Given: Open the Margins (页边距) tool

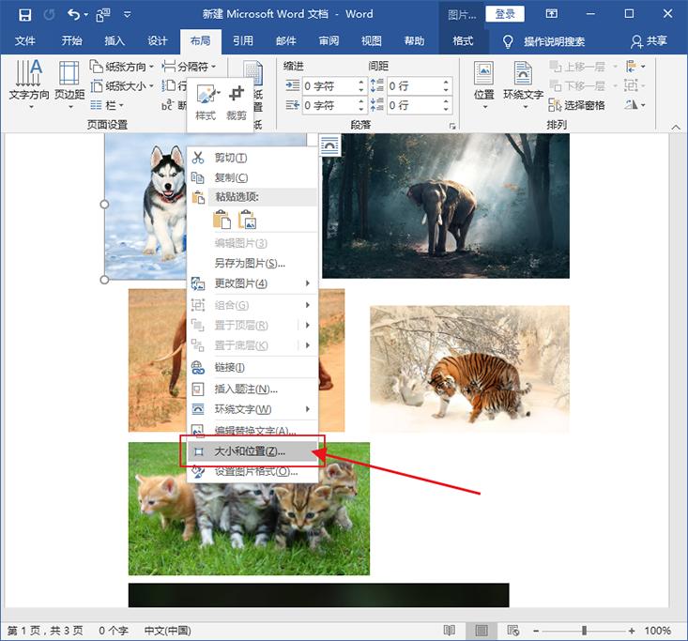Looking at the screenshot, I should (69, 84).
